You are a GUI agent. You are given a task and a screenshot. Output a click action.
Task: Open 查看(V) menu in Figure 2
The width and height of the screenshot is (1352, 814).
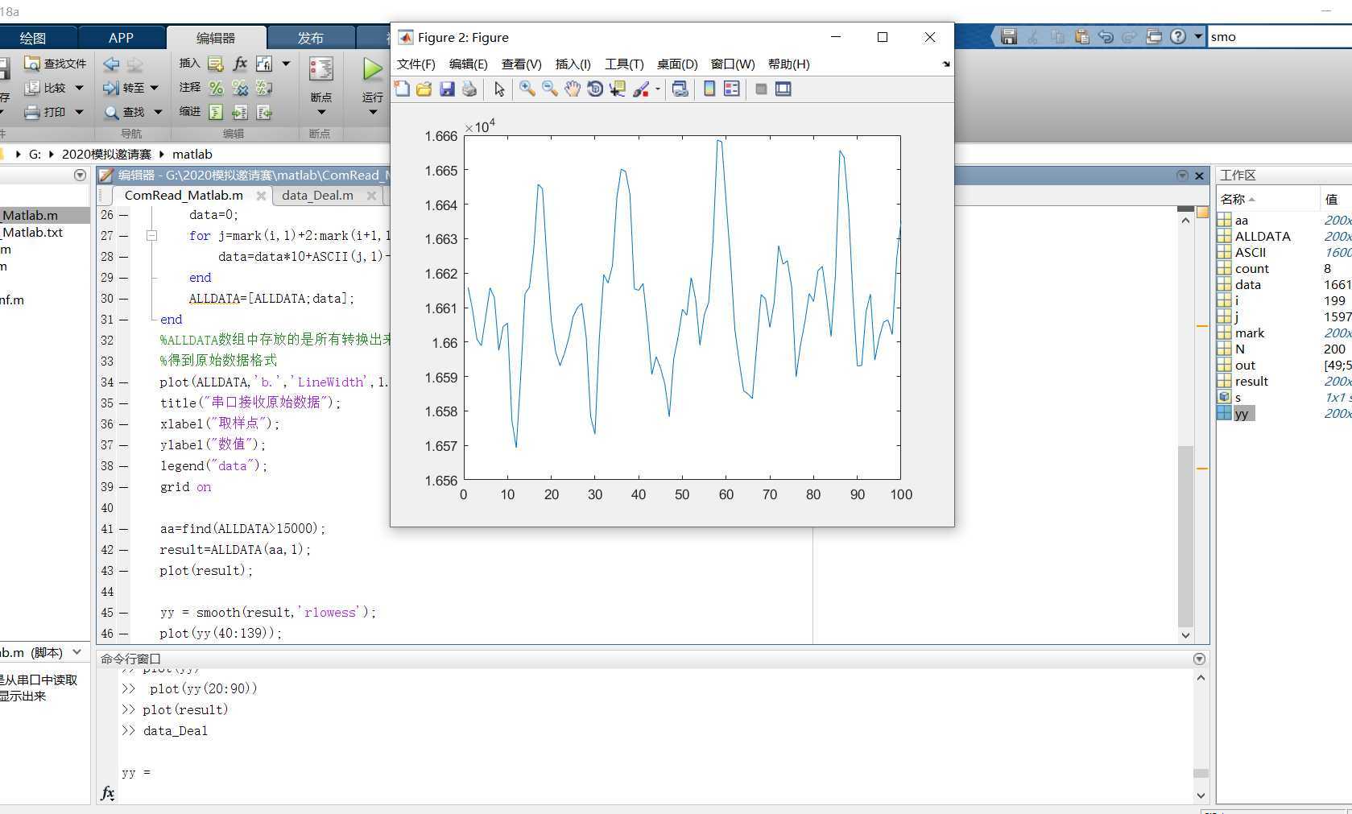coord(521,64)
